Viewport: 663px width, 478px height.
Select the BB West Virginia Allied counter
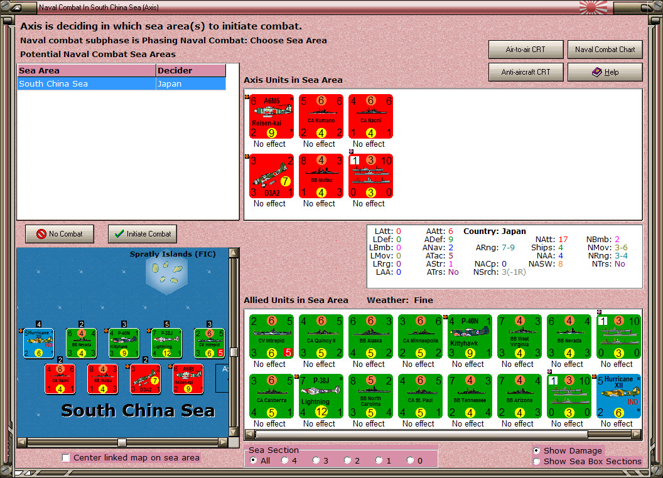tap(519, 336)
